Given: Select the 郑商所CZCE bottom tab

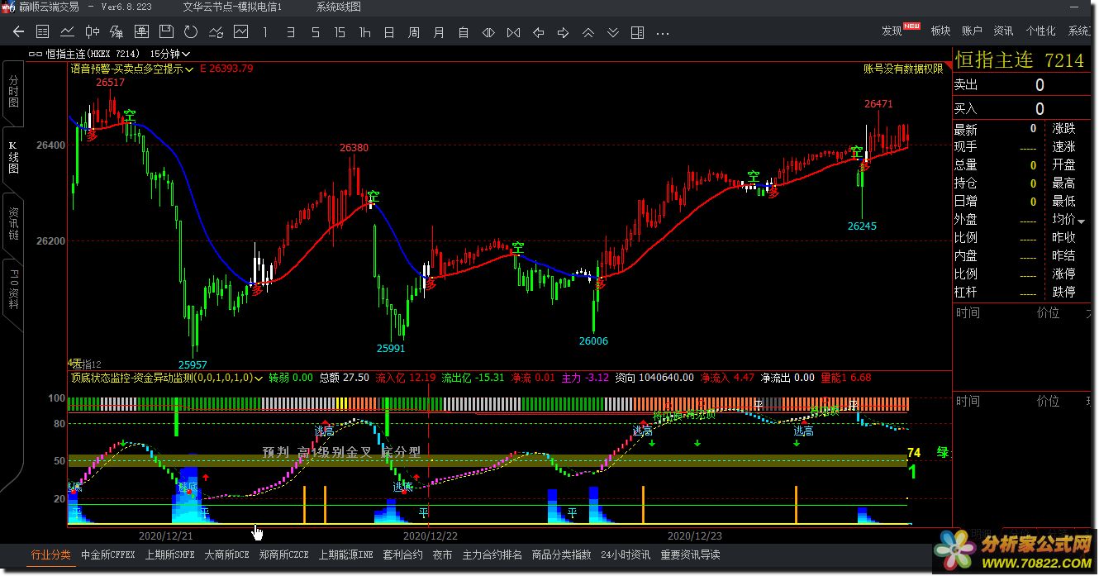Looking at the screenshot, I should (x=283, y=555).
